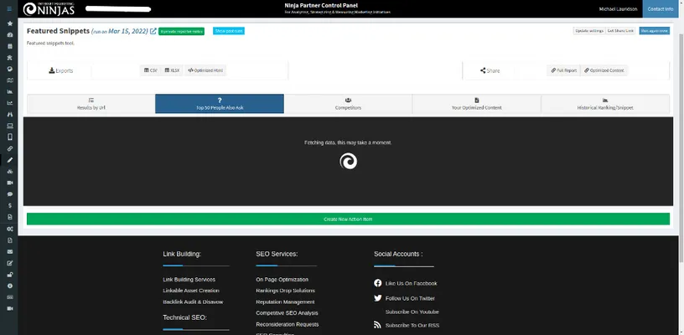The width and height of the screenshot is (684, 335).
Task: Click the speech bubble sidebar icon
Action: click(x=9, y=193)
